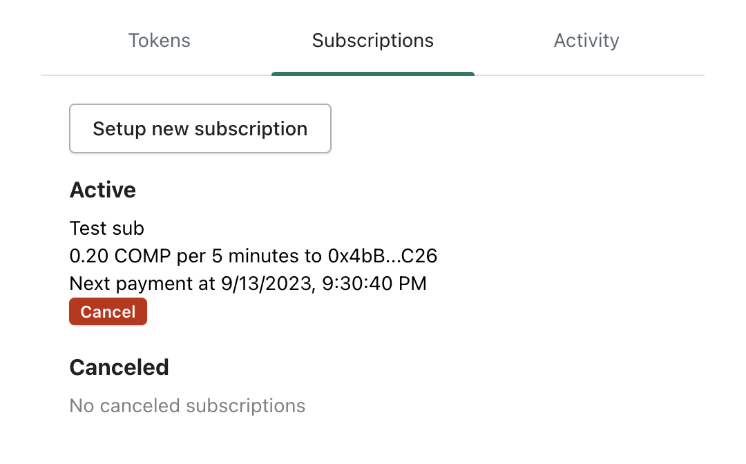
Task: Click the green tab indicator under Subscriptions
Action: pyautogui.click(x=373, y=72)
